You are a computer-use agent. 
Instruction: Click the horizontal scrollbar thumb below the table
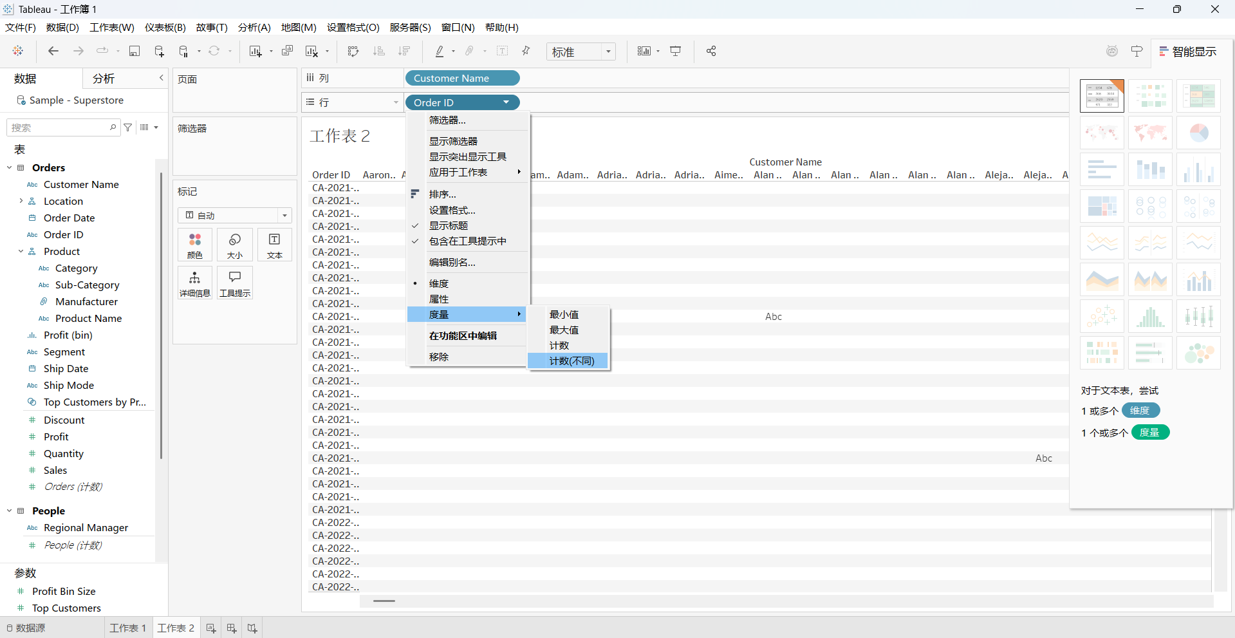[384, 601]
